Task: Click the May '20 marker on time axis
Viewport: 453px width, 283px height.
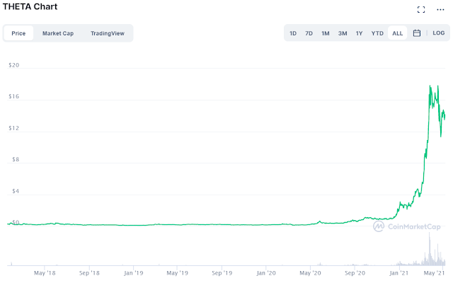Action: pos(310,273)
